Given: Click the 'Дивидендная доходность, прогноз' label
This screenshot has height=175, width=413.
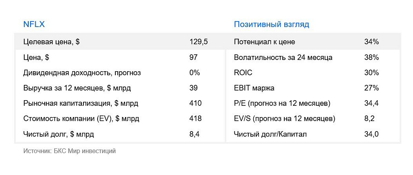Looking at the screenshot, I should coord(82,73).
